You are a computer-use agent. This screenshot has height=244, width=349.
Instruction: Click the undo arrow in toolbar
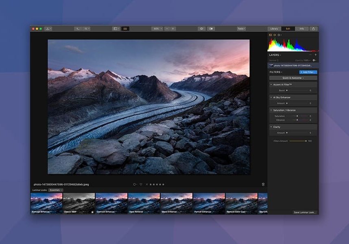coord(78,29)
